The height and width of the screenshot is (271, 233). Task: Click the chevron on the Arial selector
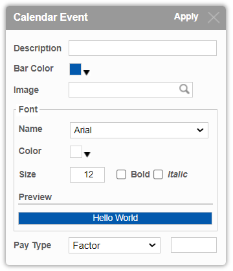[200, 130]
